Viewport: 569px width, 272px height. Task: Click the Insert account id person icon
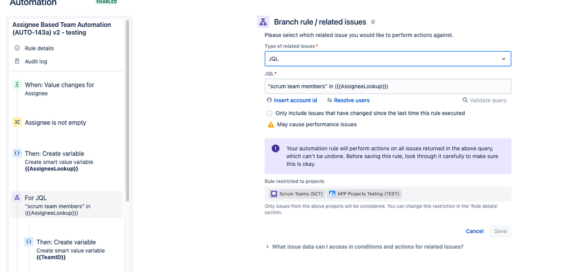[x=269, y=100]
